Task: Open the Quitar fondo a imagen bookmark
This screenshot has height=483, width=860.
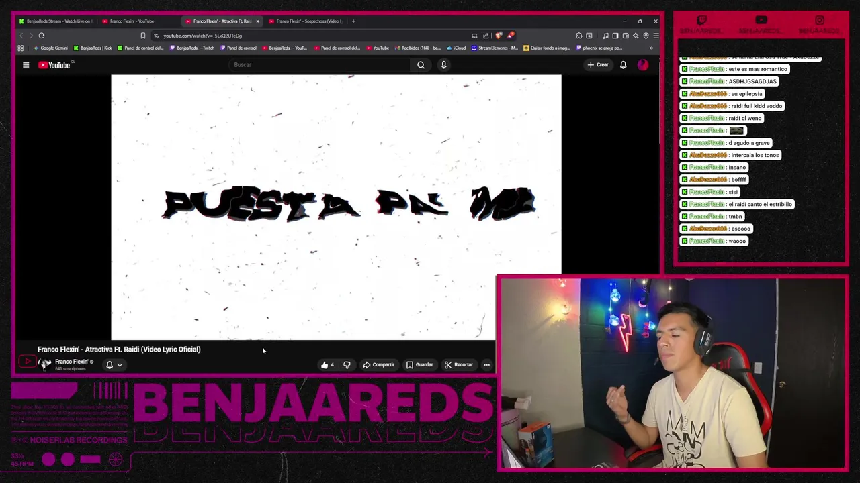Action: click(x=547, y=48)
